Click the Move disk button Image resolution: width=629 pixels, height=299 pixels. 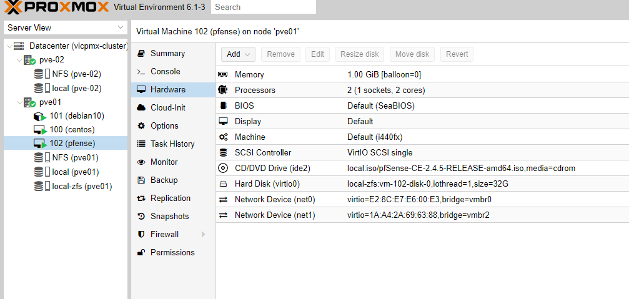click(412, 54)
